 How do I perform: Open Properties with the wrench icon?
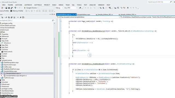(21, 17)
